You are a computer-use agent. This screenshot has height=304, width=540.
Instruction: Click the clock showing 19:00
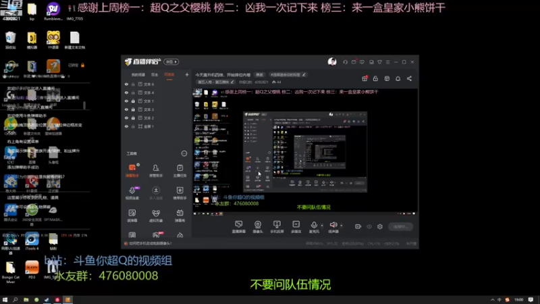(518, 299)
